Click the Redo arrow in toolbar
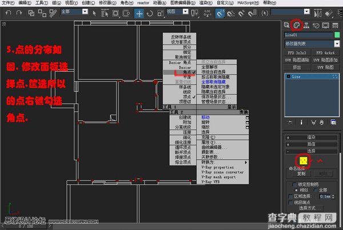 coord(19,13)
